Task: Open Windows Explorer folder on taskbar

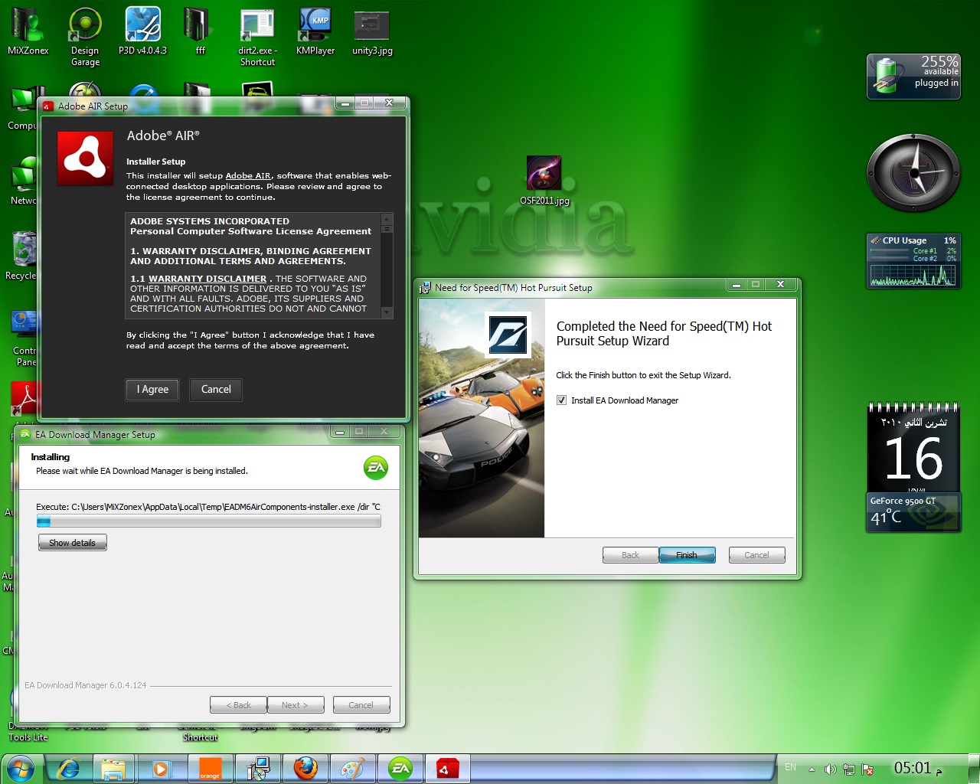Action: point(114,769)
